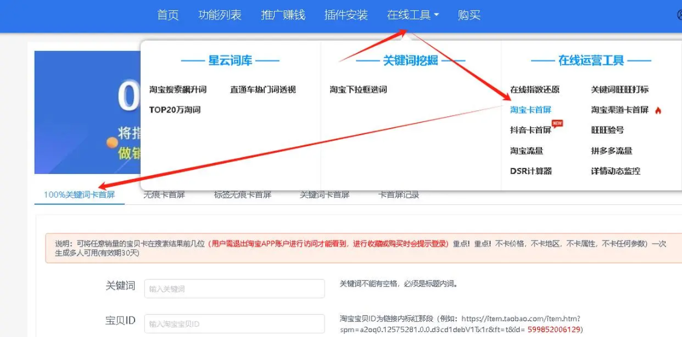Open 插件安装 navigation link
The height and width of the screenshot is (337, 682).
[346, 15]
